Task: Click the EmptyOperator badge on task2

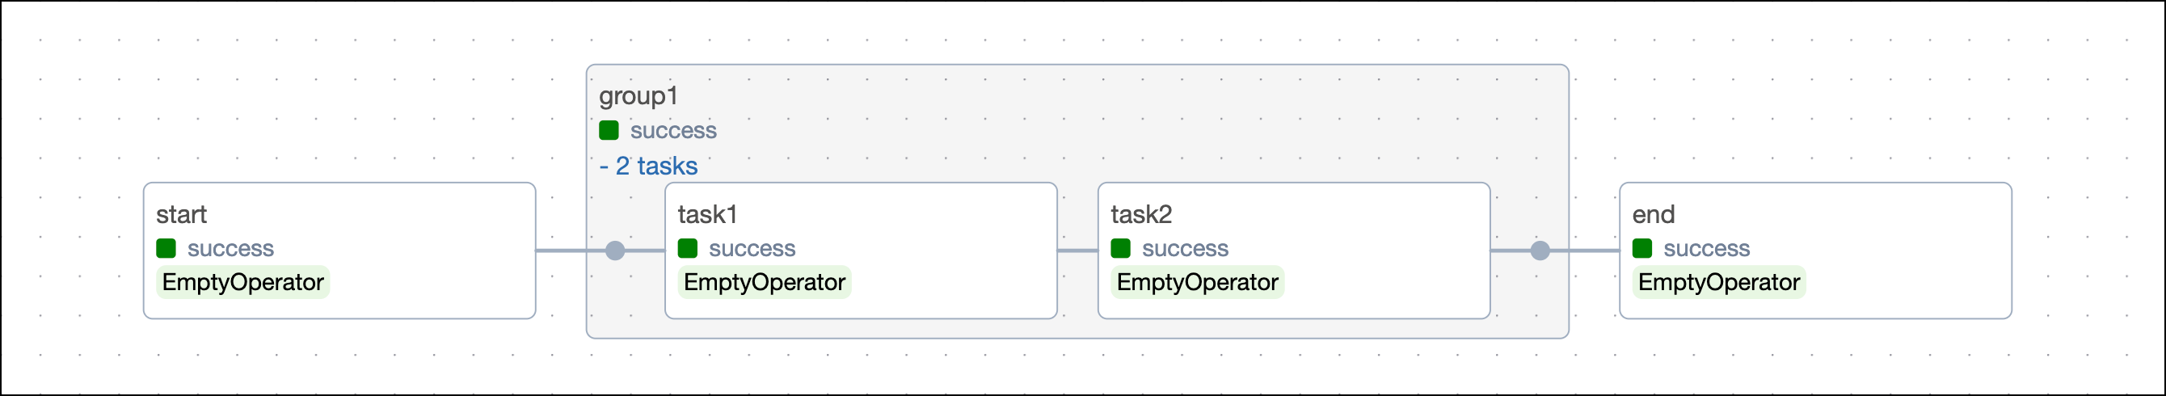Action: tap(1196, 283)
